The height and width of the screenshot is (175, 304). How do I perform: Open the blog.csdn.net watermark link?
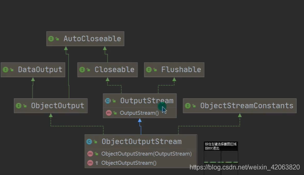tap(245, 167)
